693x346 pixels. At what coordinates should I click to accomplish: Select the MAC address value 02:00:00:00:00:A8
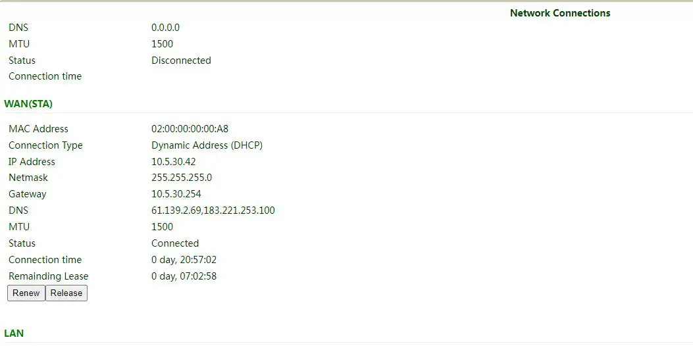coord(190,129)
